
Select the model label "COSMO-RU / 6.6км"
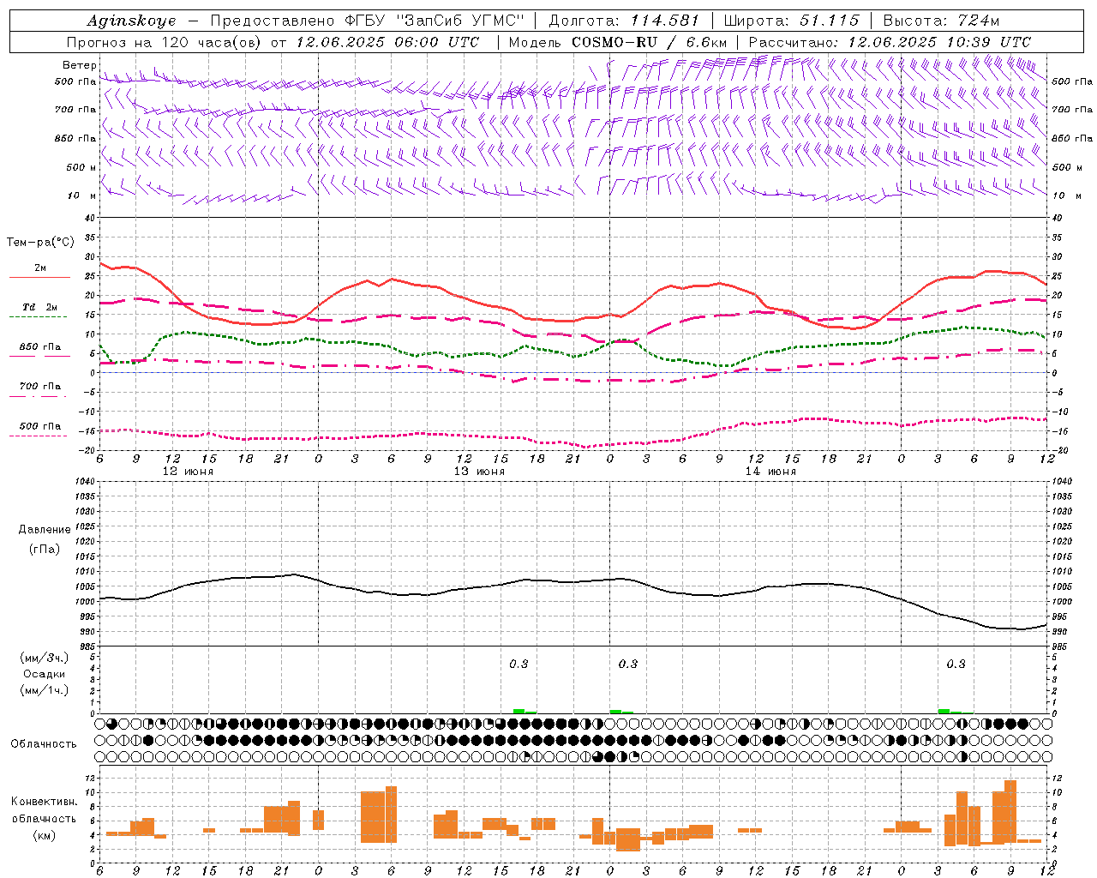pyautogui.click(x=650, y=42)
